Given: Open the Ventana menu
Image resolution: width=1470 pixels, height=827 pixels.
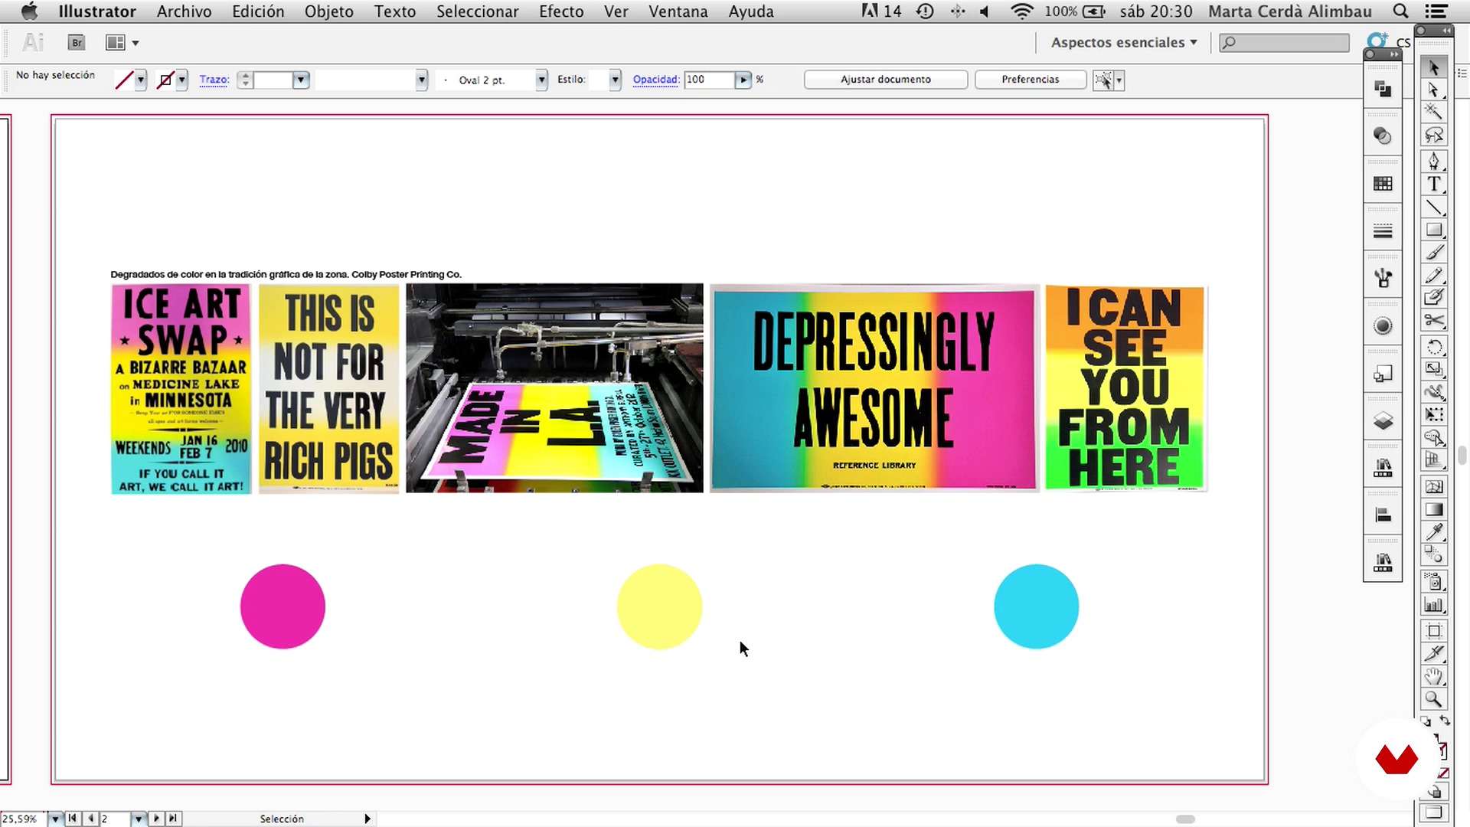Looking at the screenshot, I should [678, 11].
